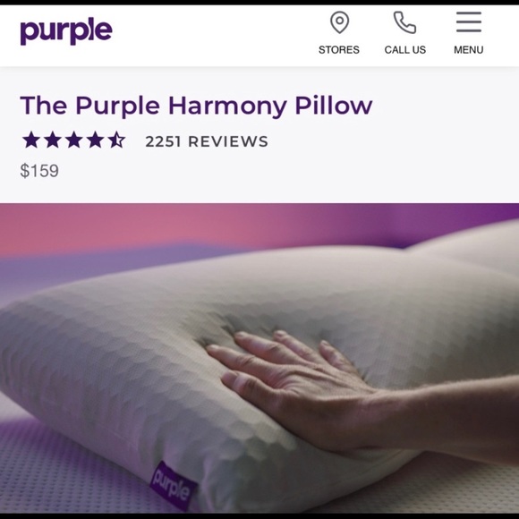Select the fourth filled rating star
Viewport: 519px width, 519px height.
pyautogui.click(x=95, y=140)
